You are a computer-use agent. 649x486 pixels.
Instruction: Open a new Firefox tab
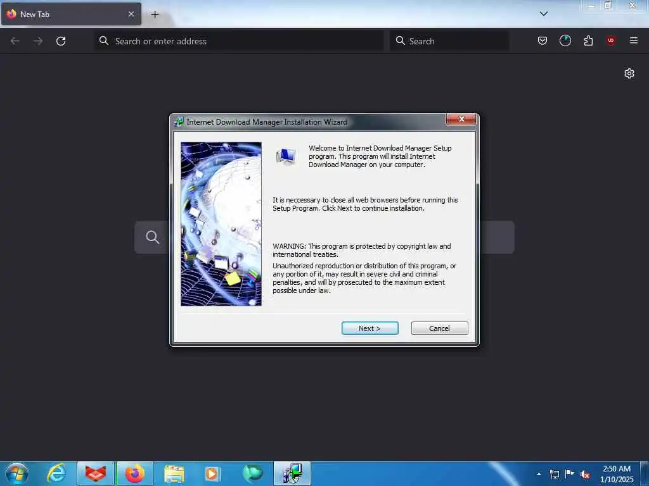coord(155,14)
